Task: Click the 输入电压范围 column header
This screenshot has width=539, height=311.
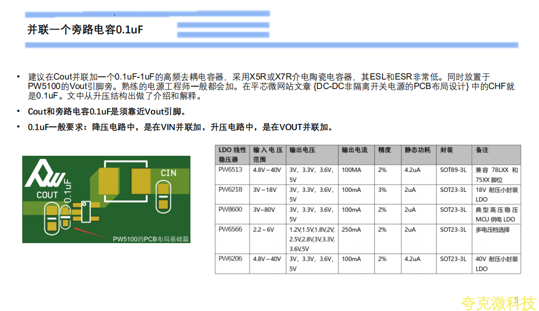Action: [x=268, y=154]
